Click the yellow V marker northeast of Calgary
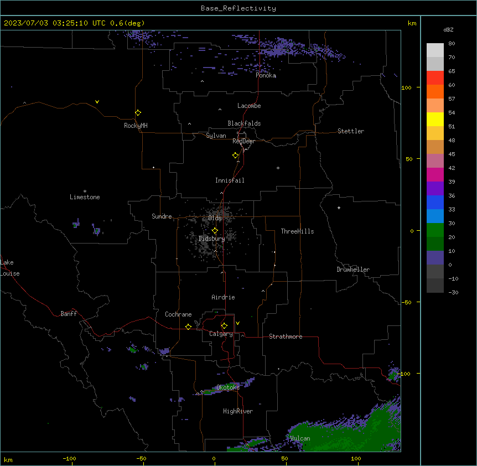477x466 pixels. coord(237,323)
